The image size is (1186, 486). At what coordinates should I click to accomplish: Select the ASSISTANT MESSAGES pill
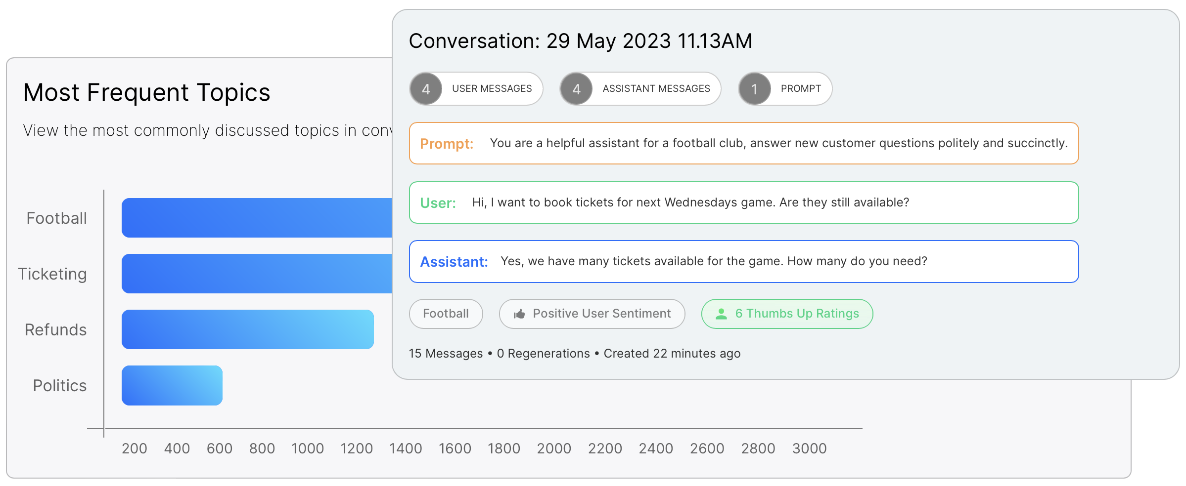click(640, 89)
